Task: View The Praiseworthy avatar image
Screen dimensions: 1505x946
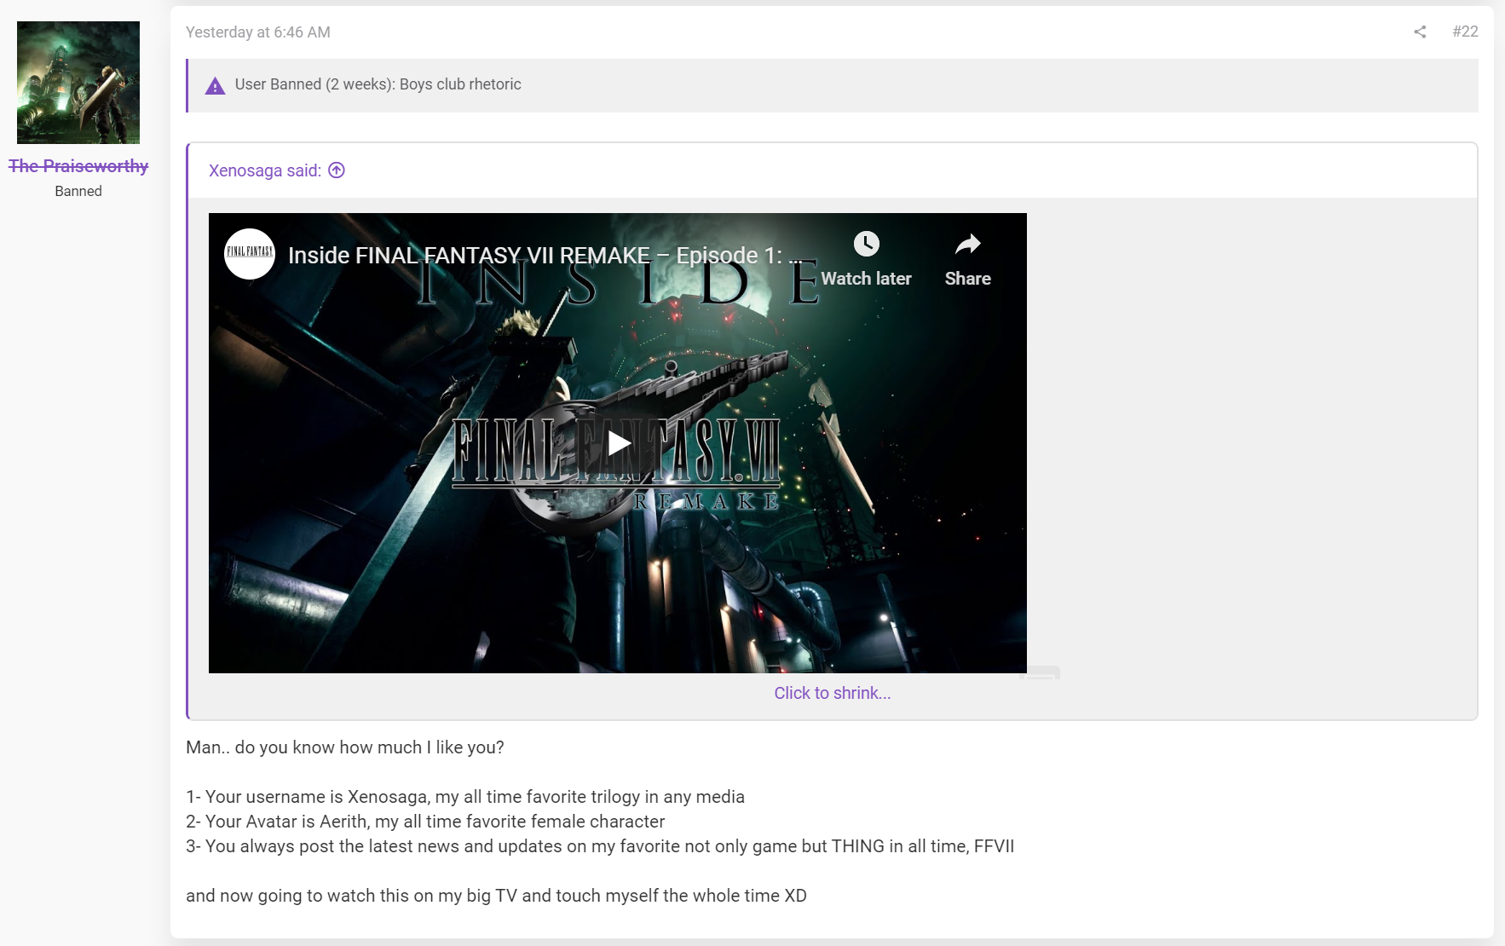Action: (78, 83)
